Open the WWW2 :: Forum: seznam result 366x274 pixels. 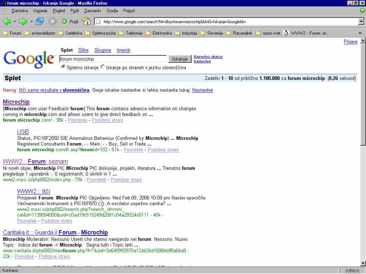[35, 162]
